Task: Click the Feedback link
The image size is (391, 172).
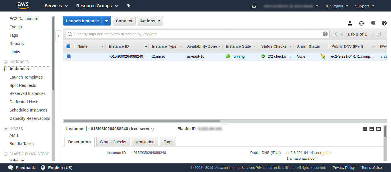Action: click(25, 168)
